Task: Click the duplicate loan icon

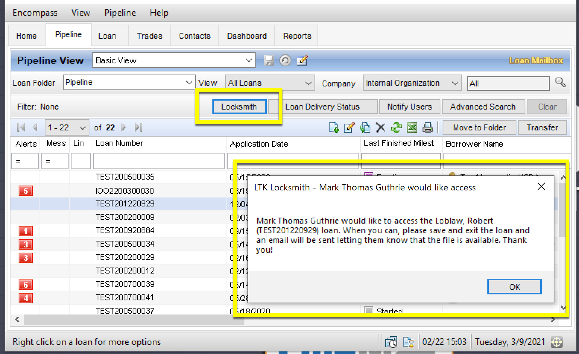Action: point(365,128)
